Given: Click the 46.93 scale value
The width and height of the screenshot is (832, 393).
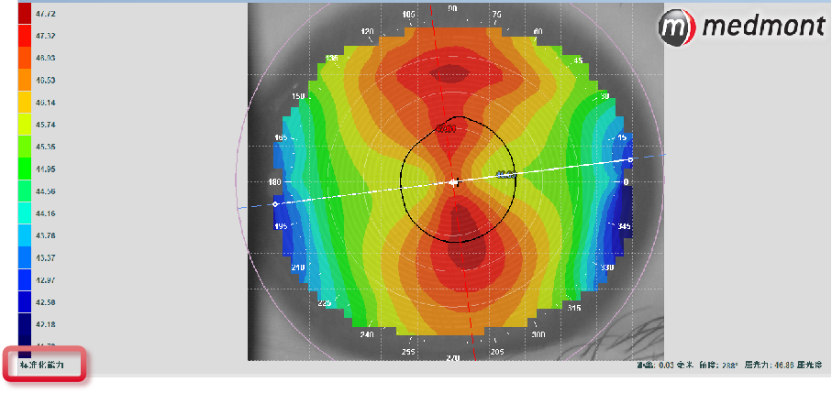Looking at the screenshot, I should tap(46, 58).
